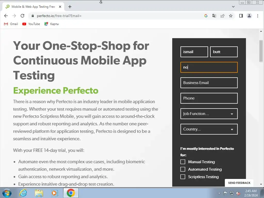Screen dimensions: 264x198
Task: Select the Mobile & Web App Testing tab
Action: tap(33, 7)
